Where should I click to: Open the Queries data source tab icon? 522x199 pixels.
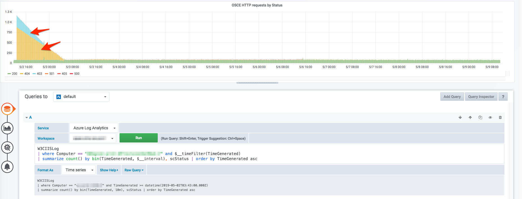(x=8, y=109)
